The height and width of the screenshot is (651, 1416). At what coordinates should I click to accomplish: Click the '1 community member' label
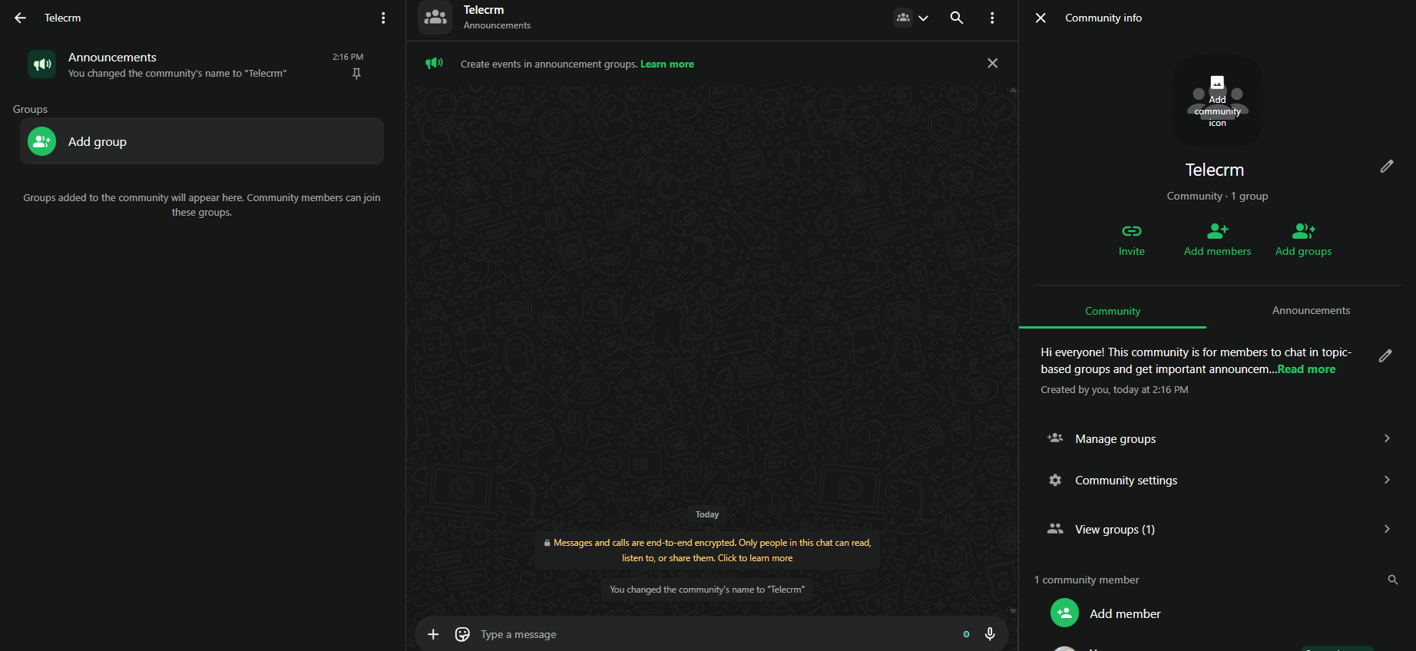1087,580
